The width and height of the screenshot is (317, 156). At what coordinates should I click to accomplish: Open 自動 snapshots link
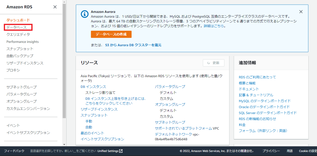pyautogui.click(x=89, y=127)
